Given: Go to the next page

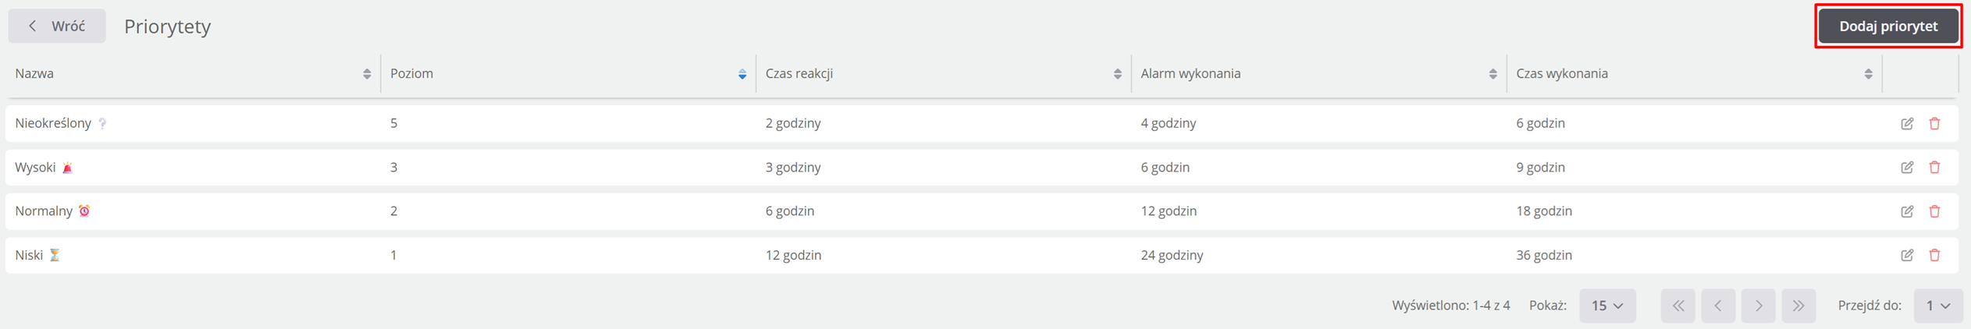Looking at the screenshot, I should 1758,306.
